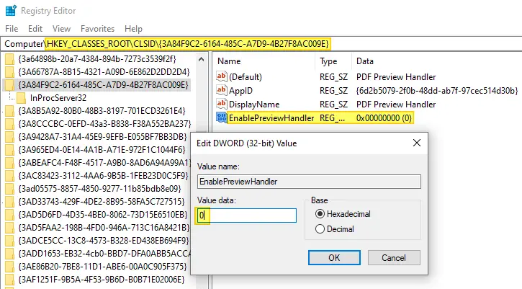
Task: Click folder icon of {3A8CCCBC-0EFD-43a3-B838-F38A552BA237}
Action: tap(9, 124)
